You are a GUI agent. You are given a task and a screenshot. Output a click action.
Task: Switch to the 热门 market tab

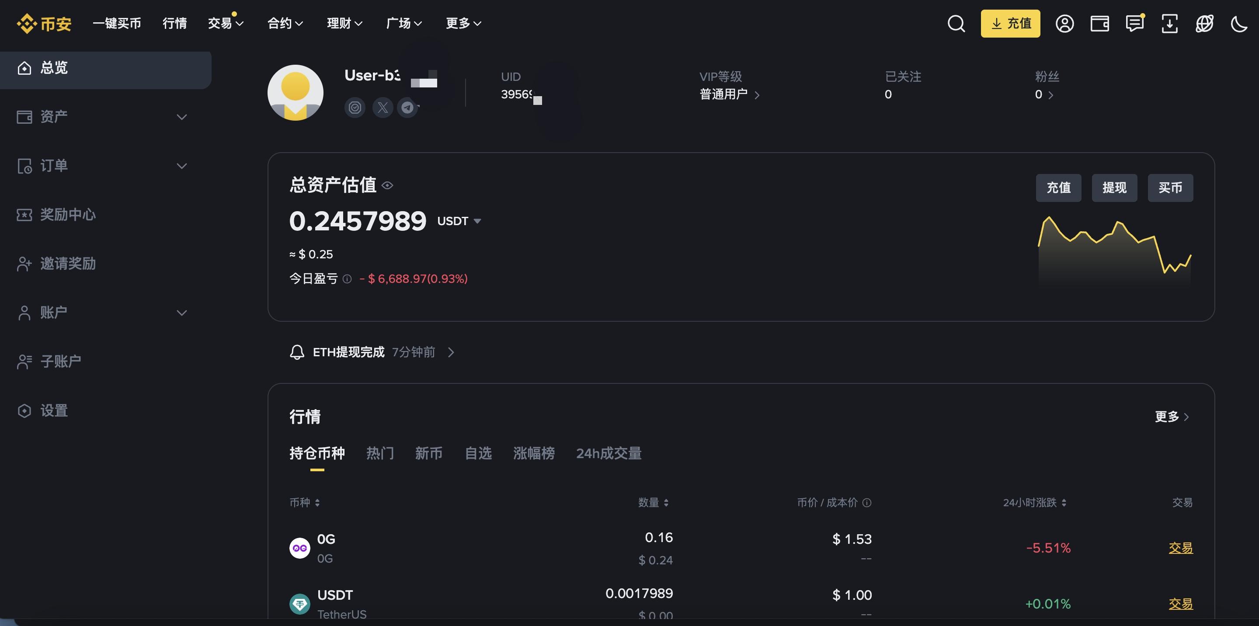pyautogui.click(x=380, y=453)
